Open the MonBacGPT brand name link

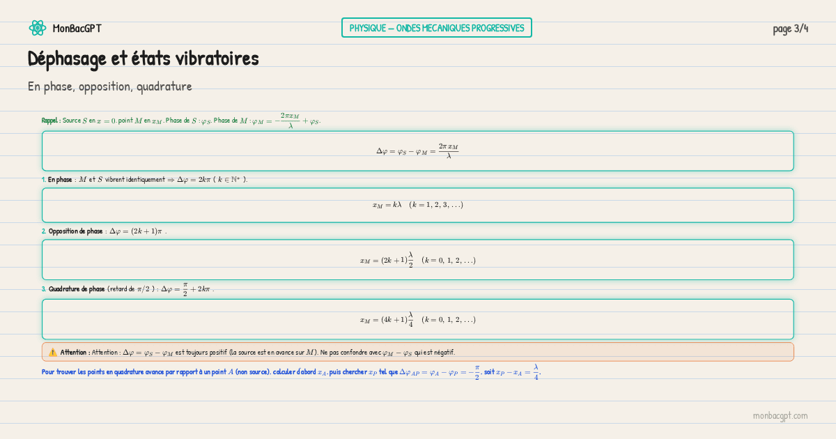click(77, 29)
